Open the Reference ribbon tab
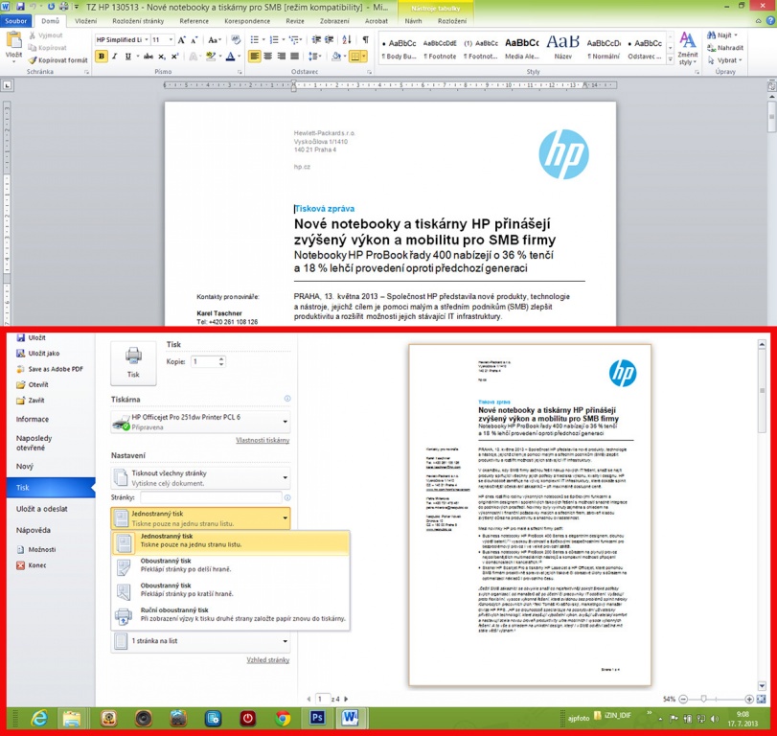The height and width of the screenshot is (736, 777). pos(194,21)
